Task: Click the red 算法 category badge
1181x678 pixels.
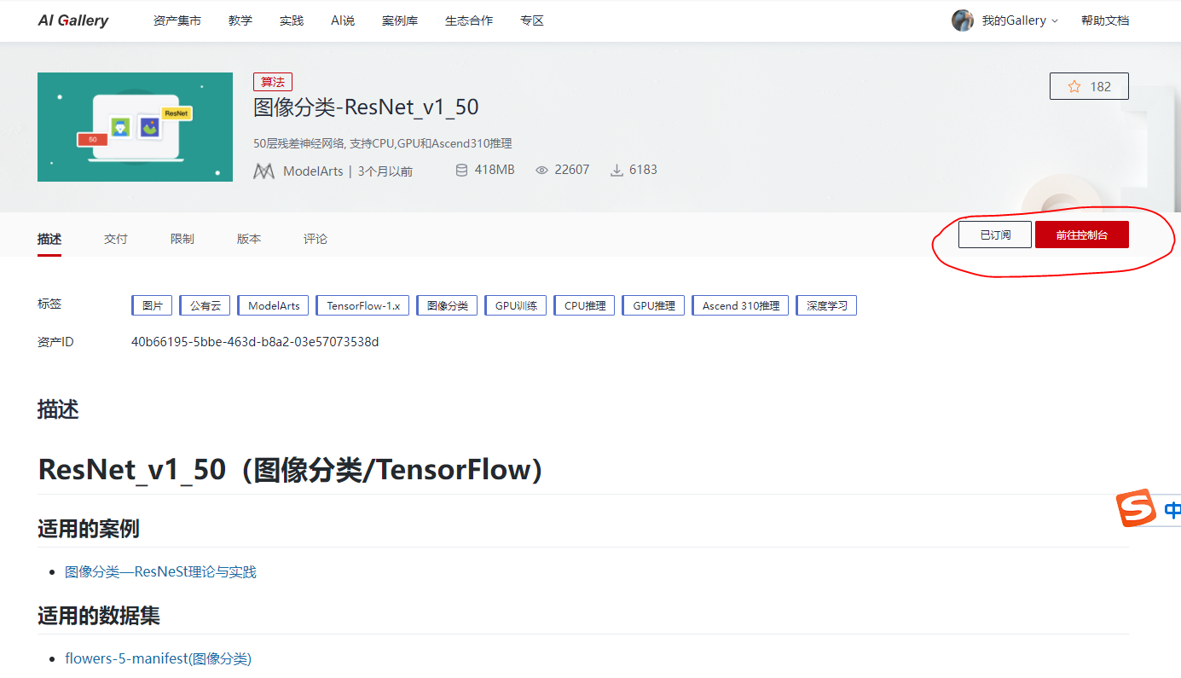Action: (273, 82)
